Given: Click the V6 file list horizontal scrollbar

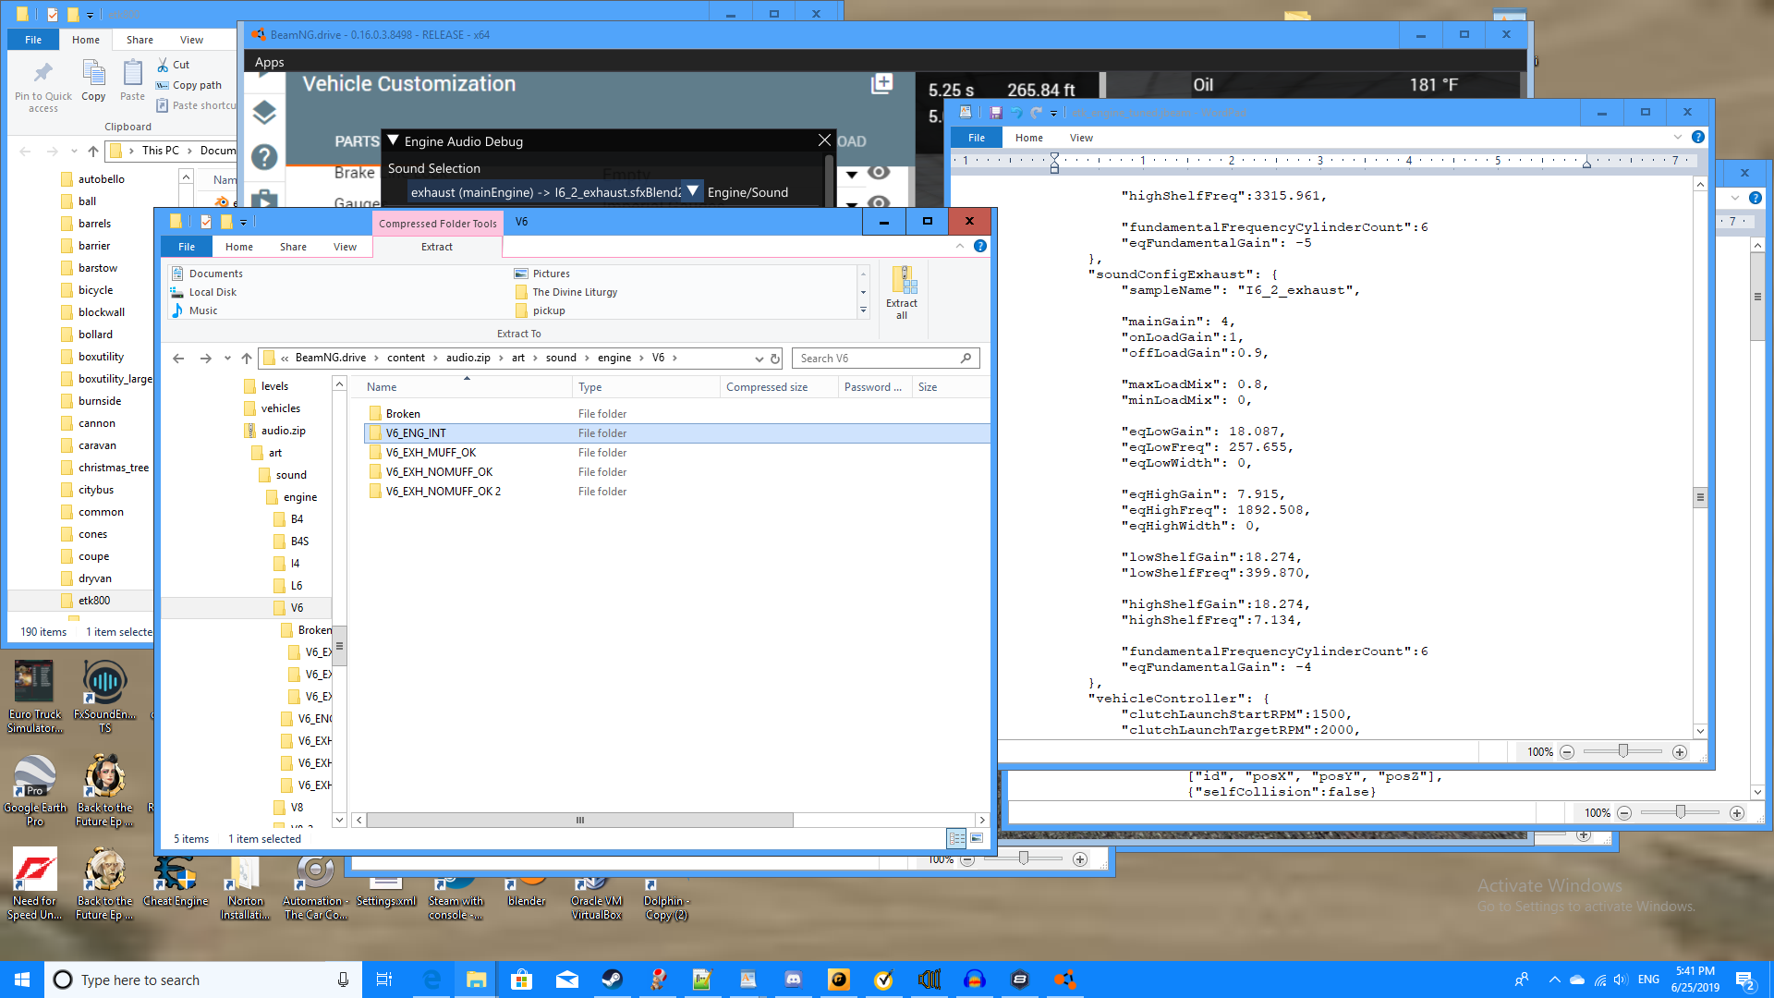Looking at the screenshot, I should (579, 820).
